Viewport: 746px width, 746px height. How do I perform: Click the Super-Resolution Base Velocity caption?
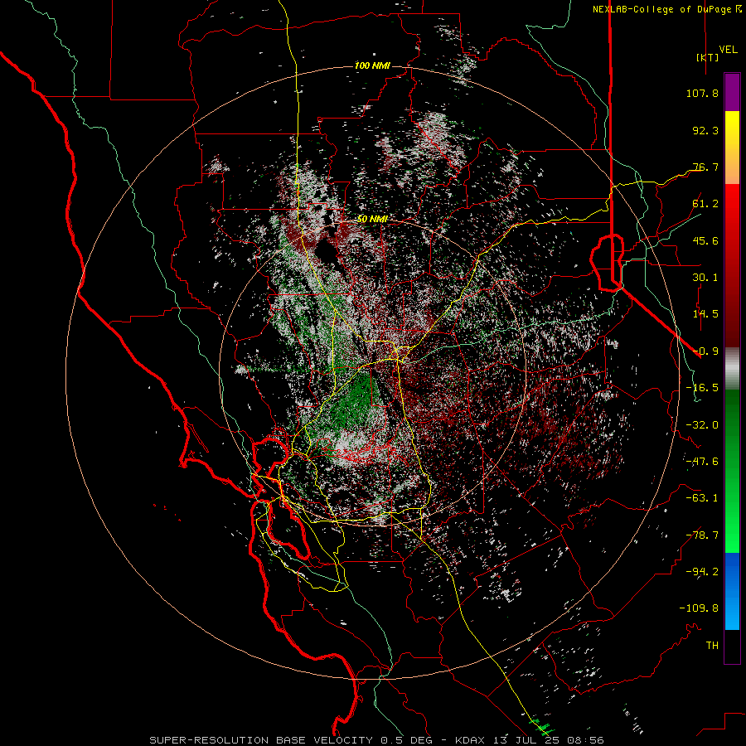click(x=377, y=740)
